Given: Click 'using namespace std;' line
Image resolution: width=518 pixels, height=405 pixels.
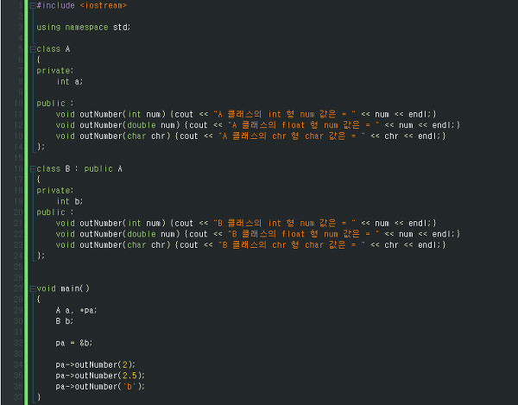Looking at the screenshot, I should (84, 27).
